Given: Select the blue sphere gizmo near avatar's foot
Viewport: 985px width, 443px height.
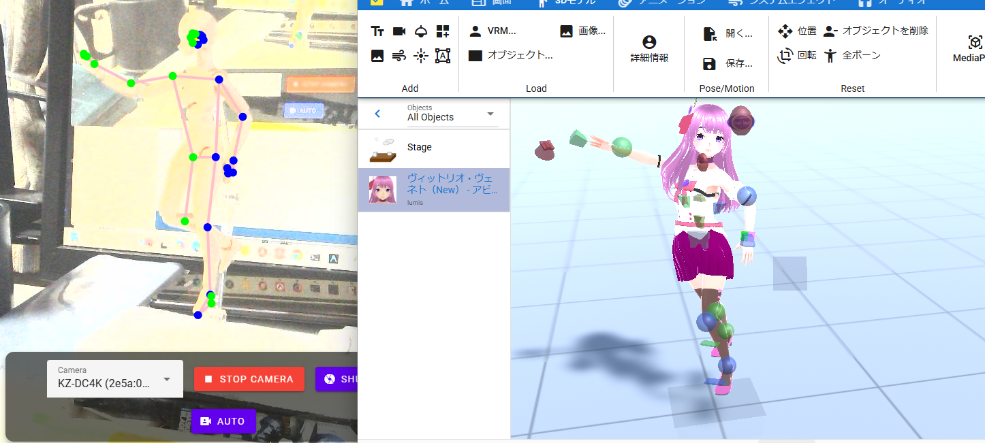Looking at the screenshot, I should pyautogui.click(x=727, y=365).
